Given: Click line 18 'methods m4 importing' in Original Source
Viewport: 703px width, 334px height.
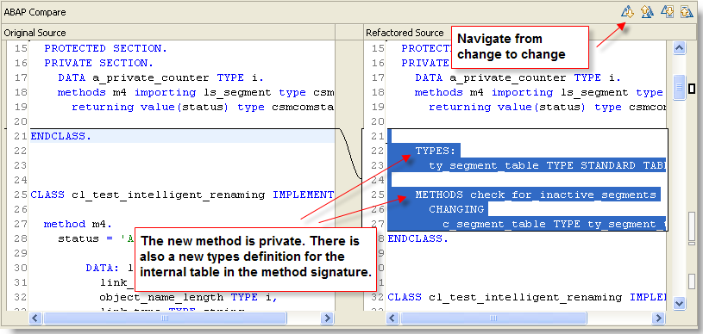Looking at the screenshot, I should (x=127, y=93).
